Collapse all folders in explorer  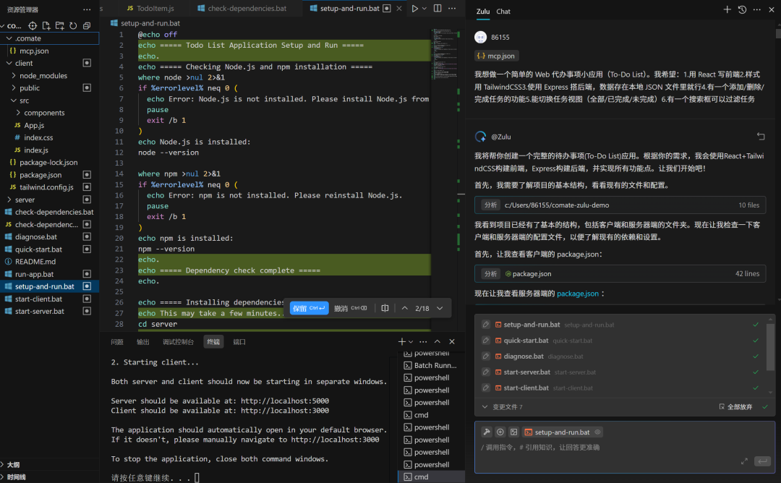tap(87, 25)
